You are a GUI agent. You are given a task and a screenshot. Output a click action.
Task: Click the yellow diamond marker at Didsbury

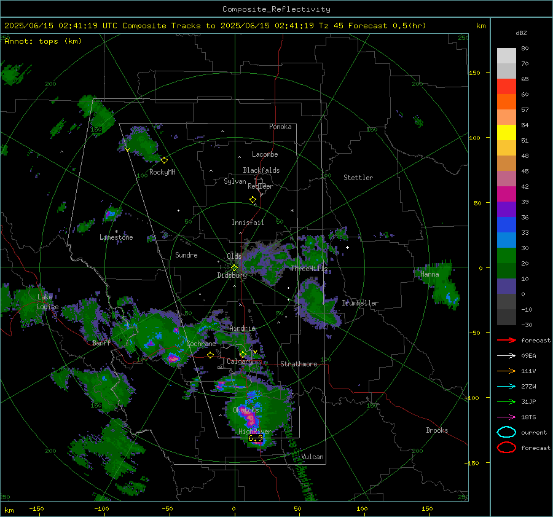tap(234, 268)
